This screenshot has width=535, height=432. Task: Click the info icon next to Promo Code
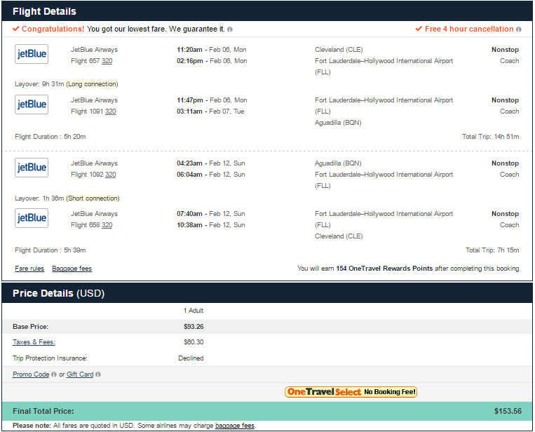(x=53, y=374)
